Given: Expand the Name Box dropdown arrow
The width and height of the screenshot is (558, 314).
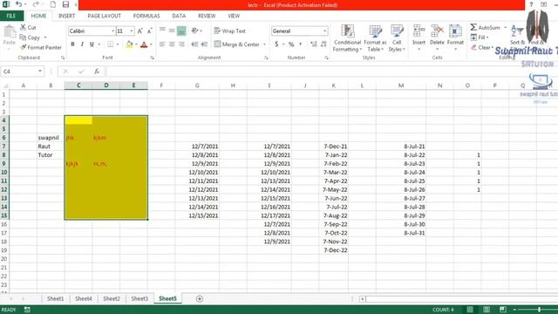Looking at the screenshot, I should tap(40, 72).
